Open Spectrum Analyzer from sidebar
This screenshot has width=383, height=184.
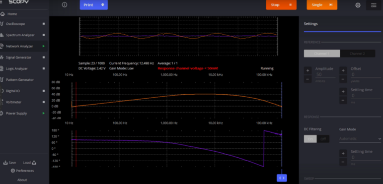coord(20,35)
